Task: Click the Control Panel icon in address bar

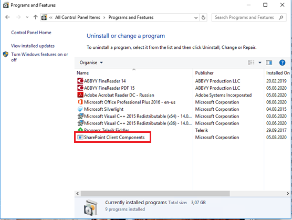Action: coord(44,17)
